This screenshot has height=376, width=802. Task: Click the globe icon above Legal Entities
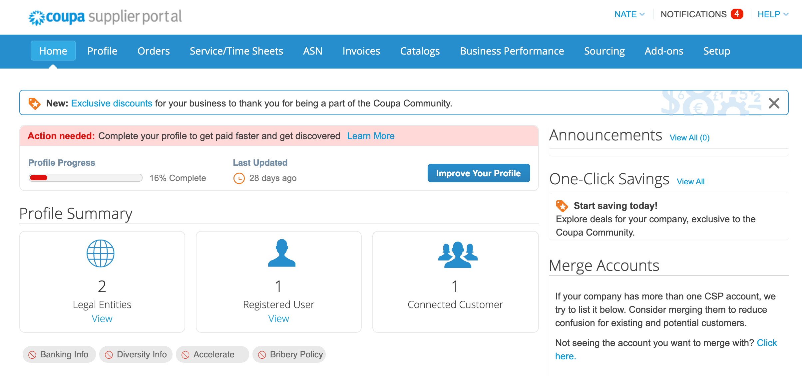(x=100, y=253)
